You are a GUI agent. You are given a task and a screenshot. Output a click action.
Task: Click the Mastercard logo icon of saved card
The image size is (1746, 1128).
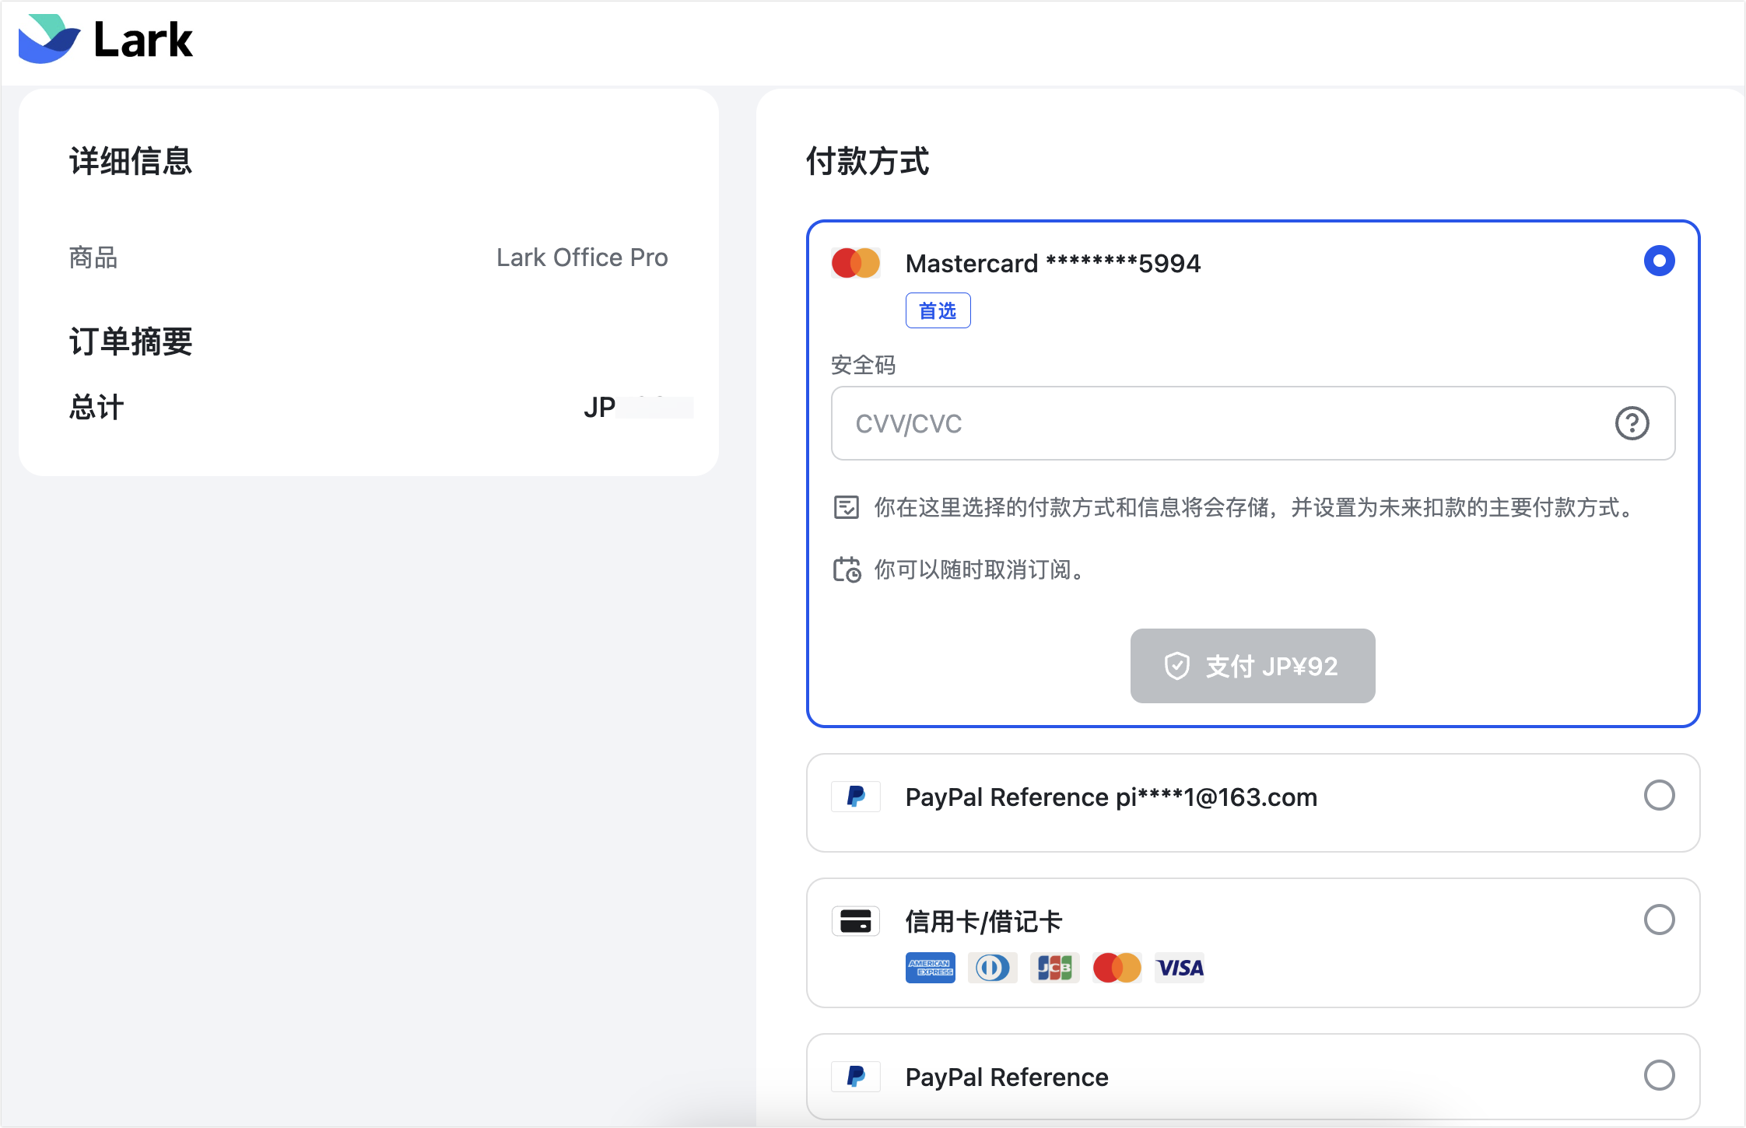click(x=856, y=263)
